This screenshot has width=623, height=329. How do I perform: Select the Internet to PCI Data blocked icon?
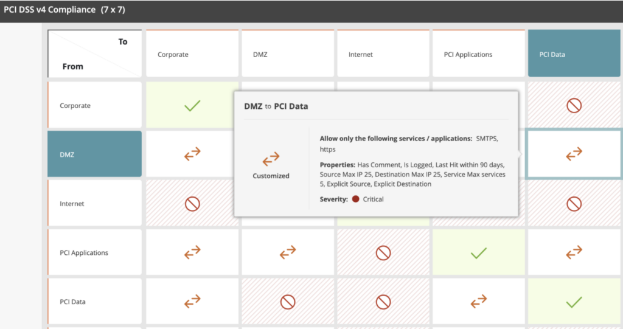(x=574, y=204)
